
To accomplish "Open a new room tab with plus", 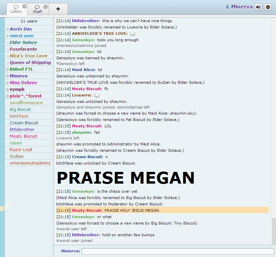I will click(x=58, y=9).
